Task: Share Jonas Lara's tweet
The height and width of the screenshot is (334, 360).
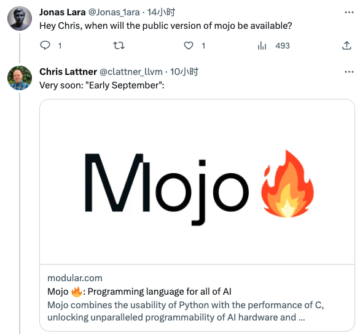Action: [346, 45]
